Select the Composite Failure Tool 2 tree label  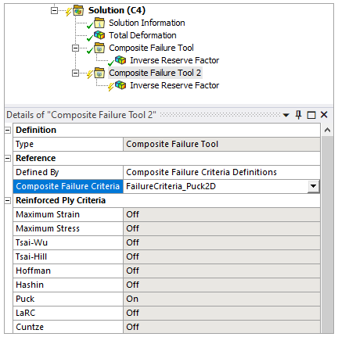[x=155, y=73]
